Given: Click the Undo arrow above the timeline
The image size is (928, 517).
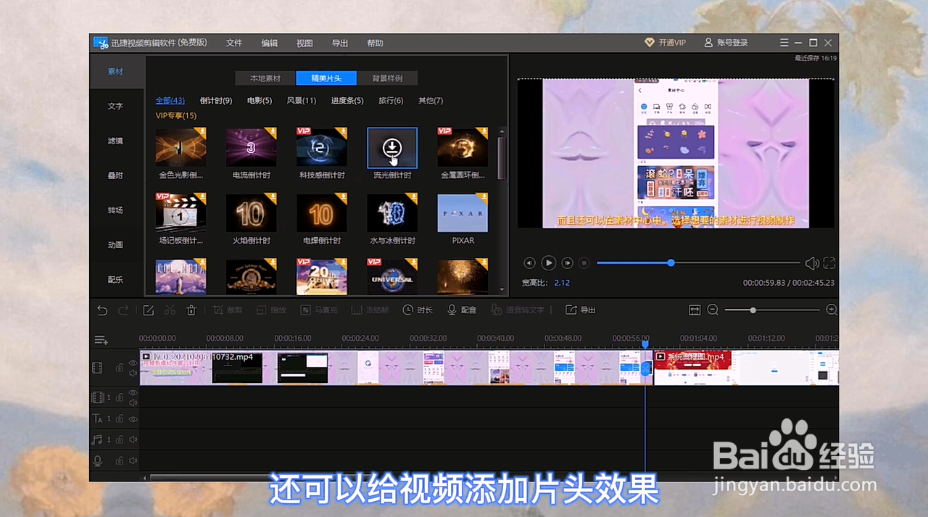Looking at the screenshot, I should pos(101,310).
